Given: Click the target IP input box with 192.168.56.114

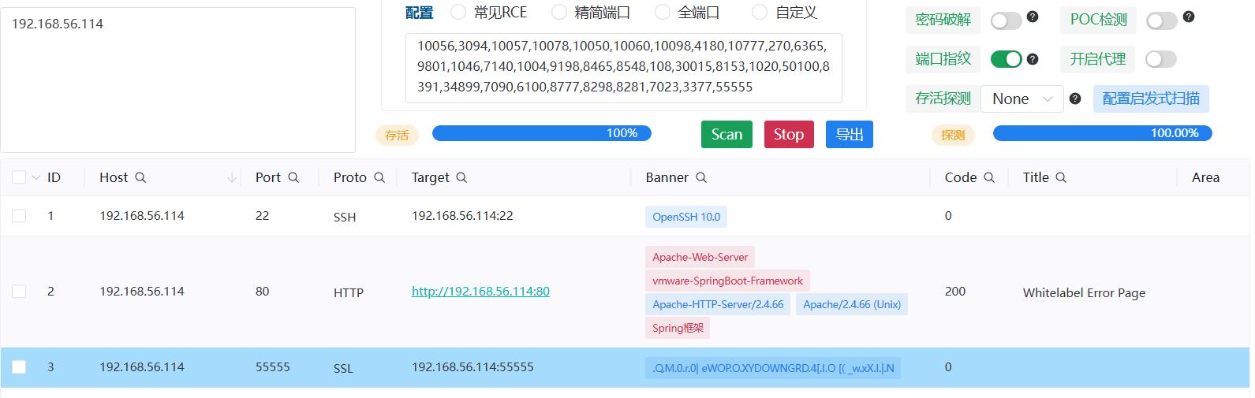Looking at the screenshot, I should click(177, 80).
